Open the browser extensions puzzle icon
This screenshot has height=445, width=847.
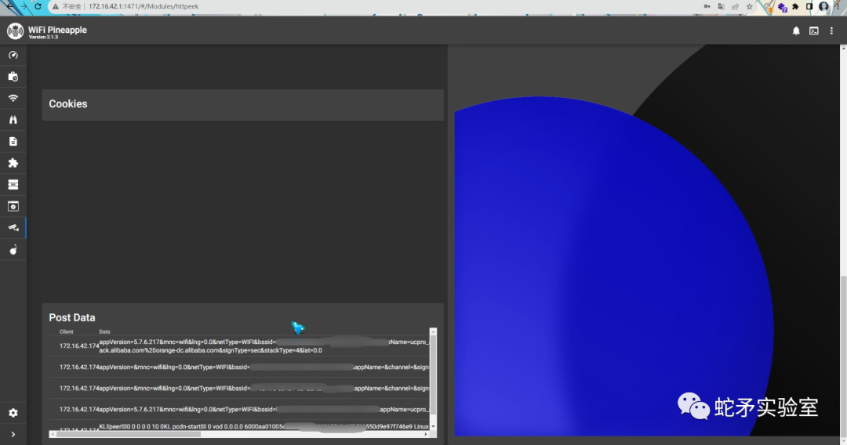point(795,6)
